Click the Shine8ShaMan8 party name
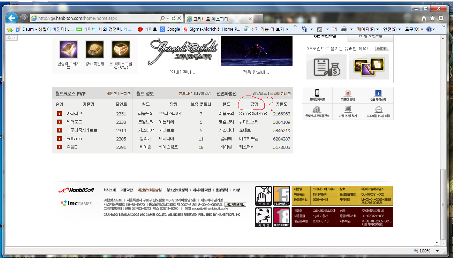 [x=253, y=114]
